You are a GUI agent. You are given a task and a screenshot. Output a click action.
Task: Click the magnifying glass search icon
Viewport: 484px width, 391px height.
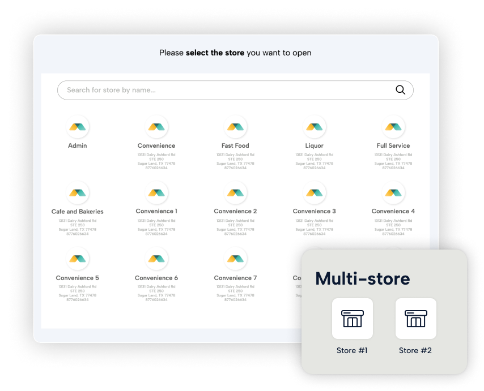(x=400, y=89)
